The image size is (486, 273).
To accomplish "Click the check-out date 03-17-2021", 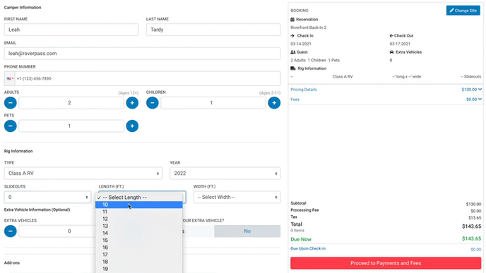I will click(x=400, y=44).
